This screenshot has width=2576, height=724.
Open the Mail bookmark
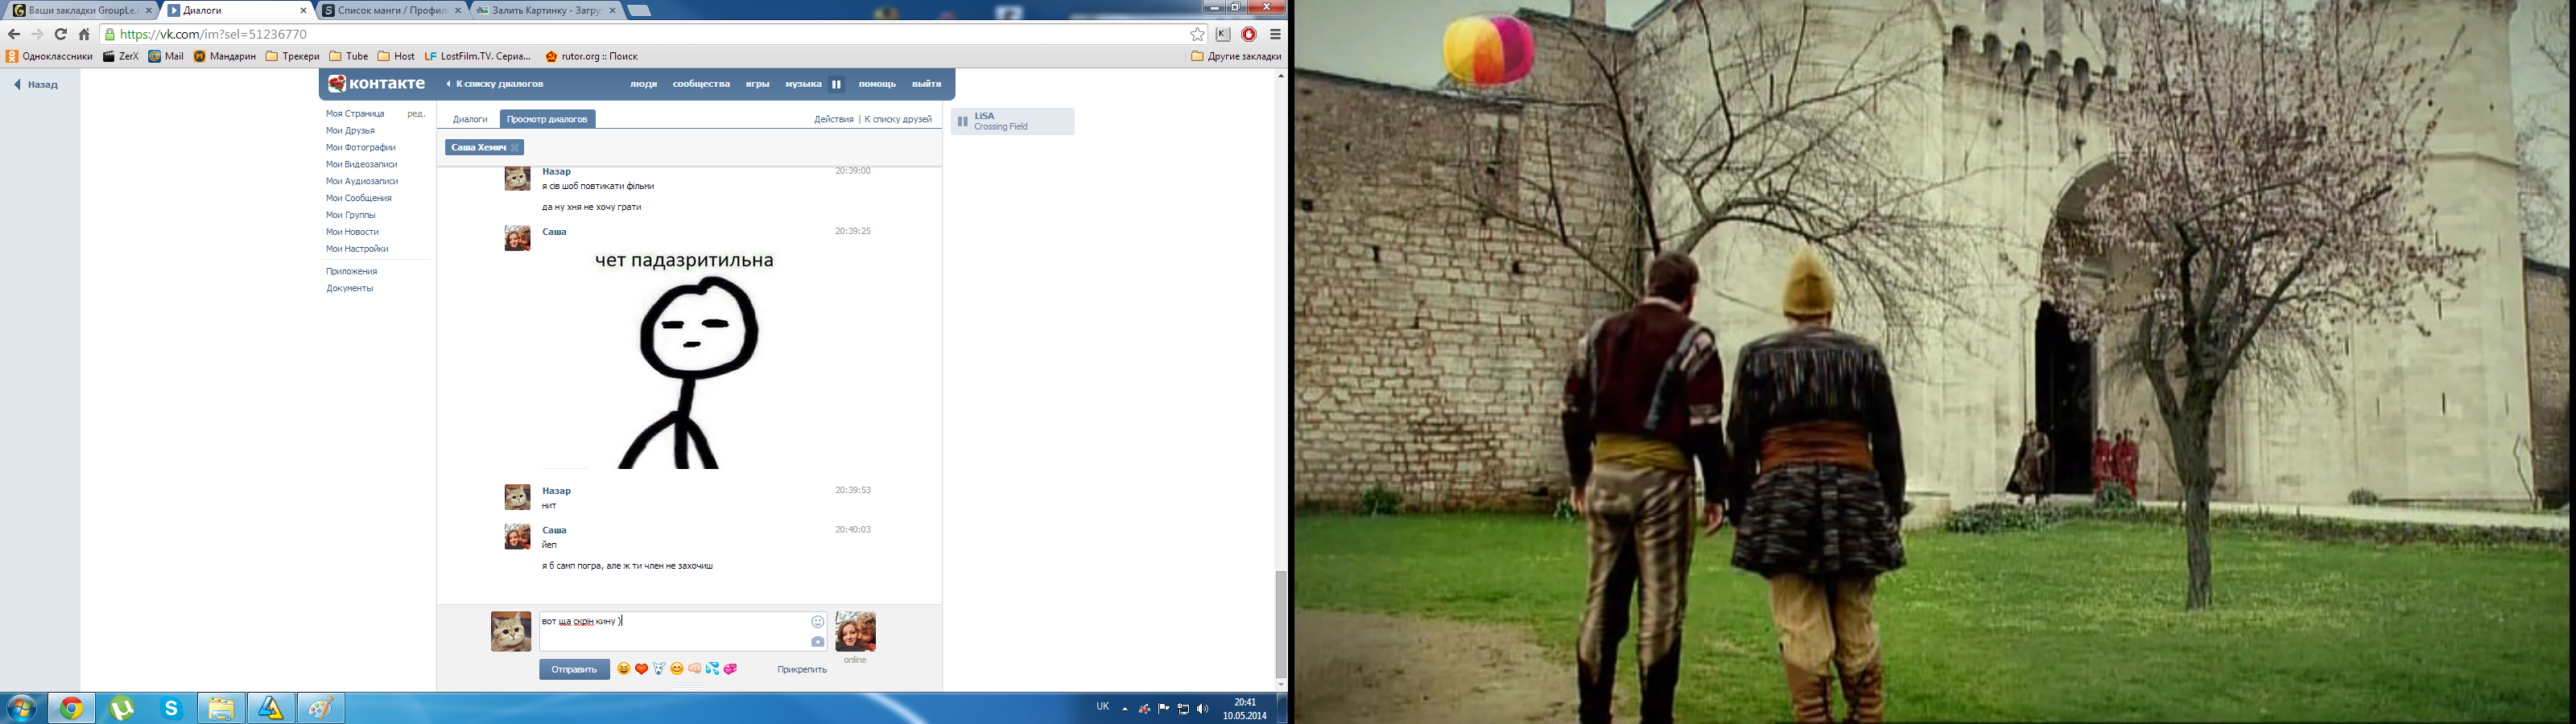click(x=166, y=57)
